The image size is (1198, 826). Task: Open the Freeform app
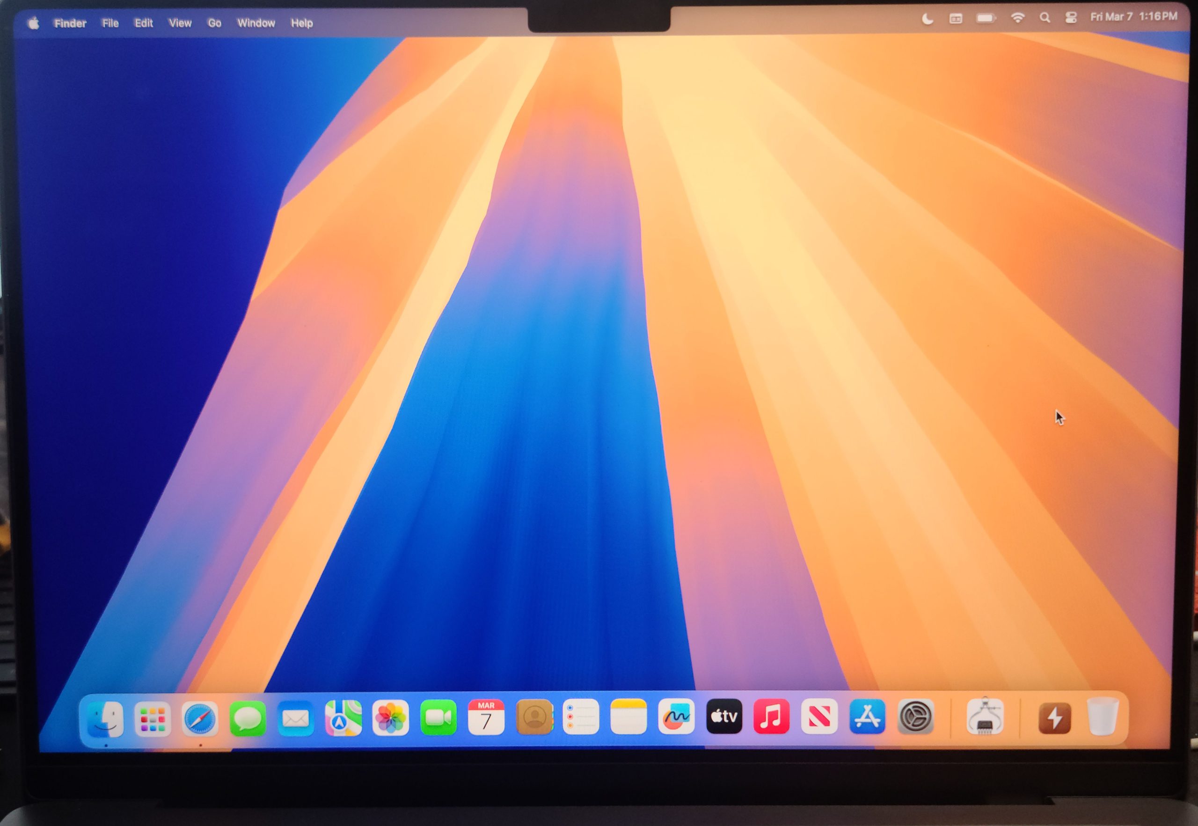[676, 717]
